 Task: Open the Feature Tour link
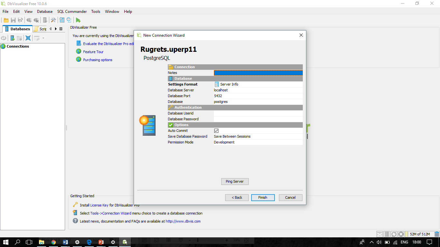tap(93, 52)
